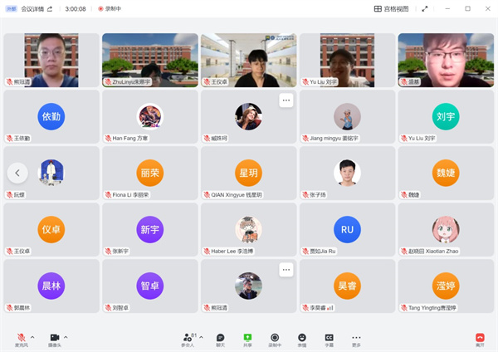Turn on CC subtitles
This screenshot has height=352, width=498.
pyautogui.click(x=329, y=338)
